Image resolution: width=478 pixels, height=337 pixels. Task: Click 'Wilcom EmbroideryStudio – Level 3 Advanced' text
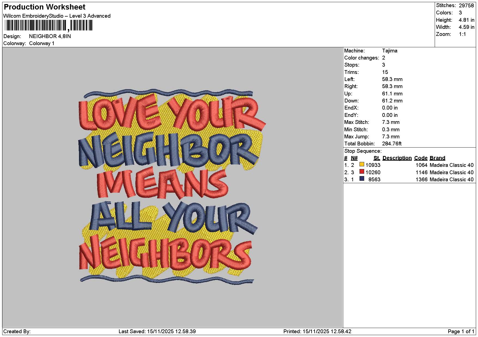coord(57,16)
